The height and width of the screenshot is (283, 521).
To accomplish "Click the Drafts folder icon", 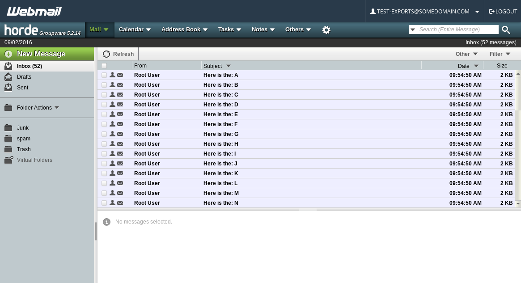I will coord(8,77).
